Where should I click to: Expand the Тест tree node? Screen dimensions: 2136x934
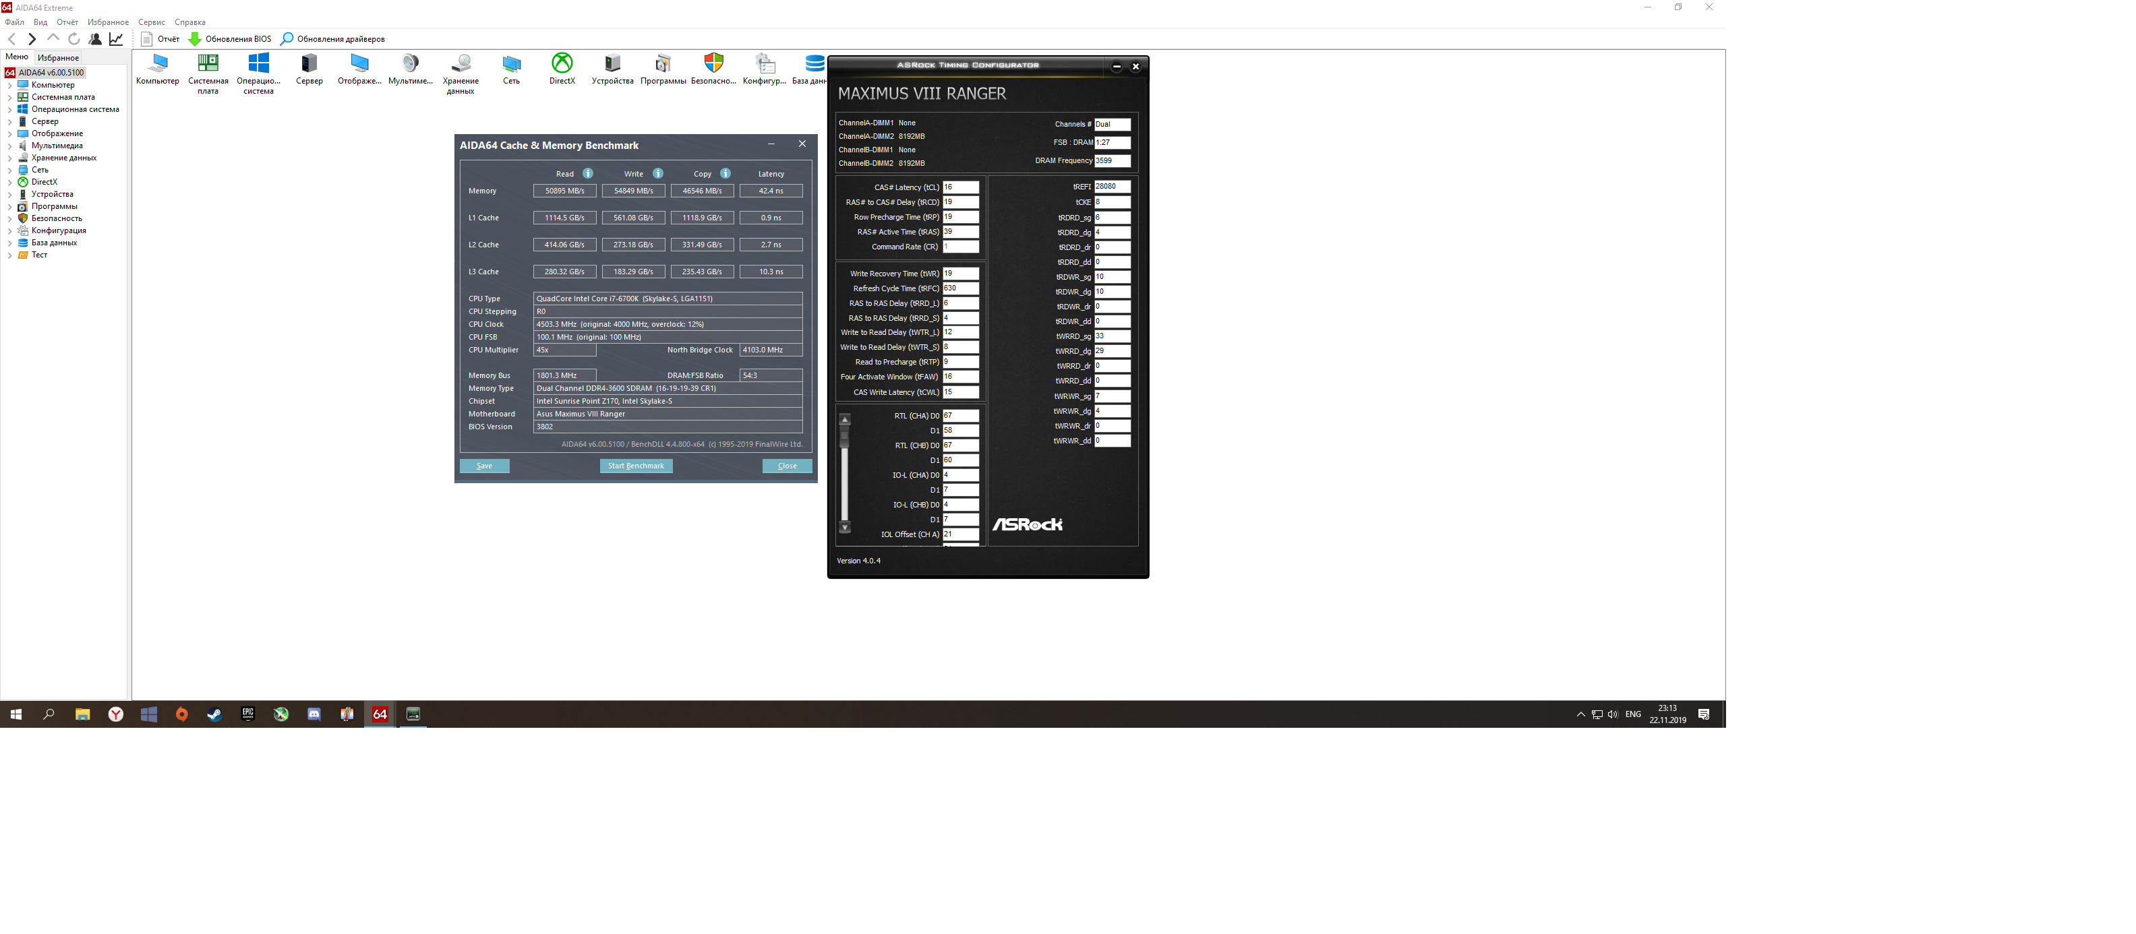tap(10, 255)
